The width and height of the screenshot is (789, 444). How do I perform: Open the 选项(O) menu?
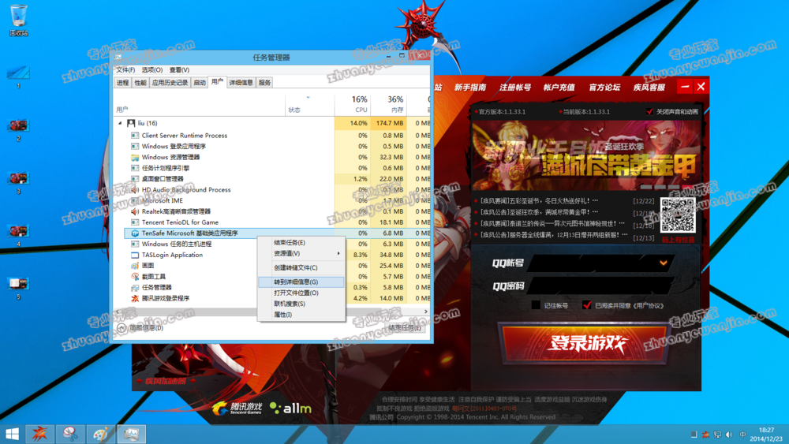pyautogui.click(x=152, y=70)
